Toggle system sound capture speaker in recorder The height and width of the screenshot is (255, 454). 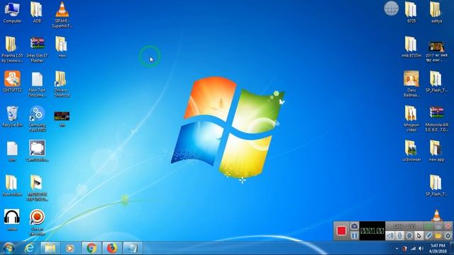click(x=390, y=236)
